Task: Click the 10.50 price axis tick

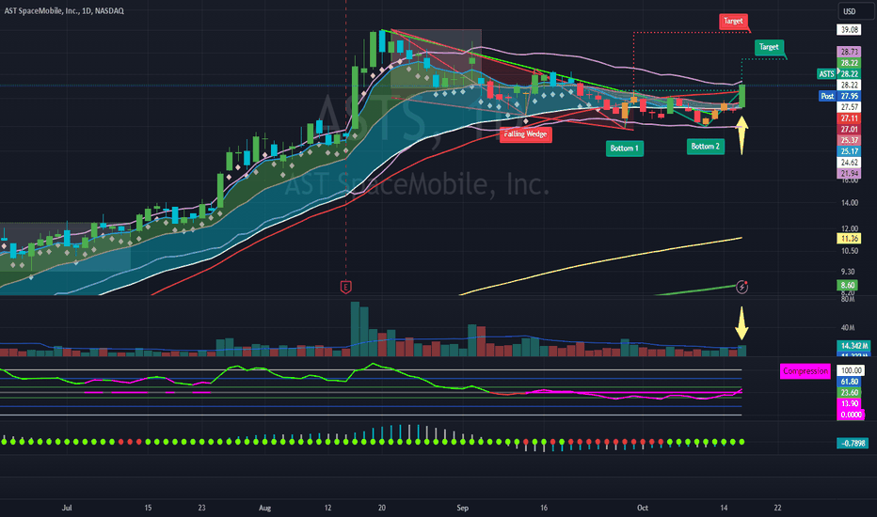Action: tap(849, 251)
